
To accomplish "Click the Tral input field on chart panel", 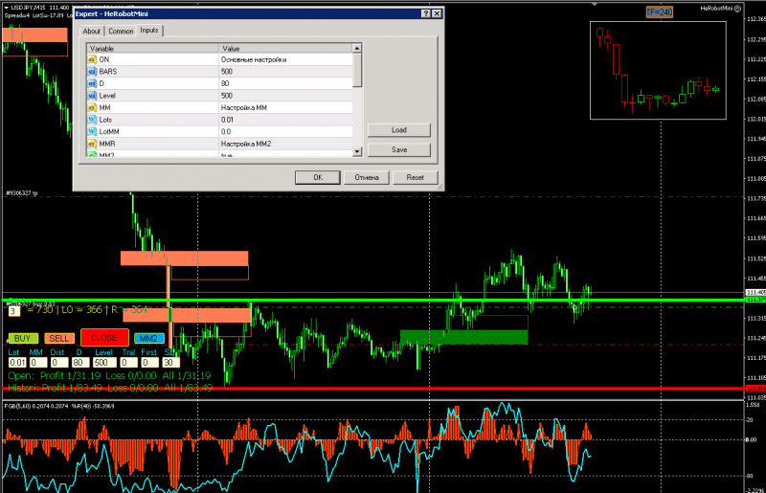I will (129, 363).
